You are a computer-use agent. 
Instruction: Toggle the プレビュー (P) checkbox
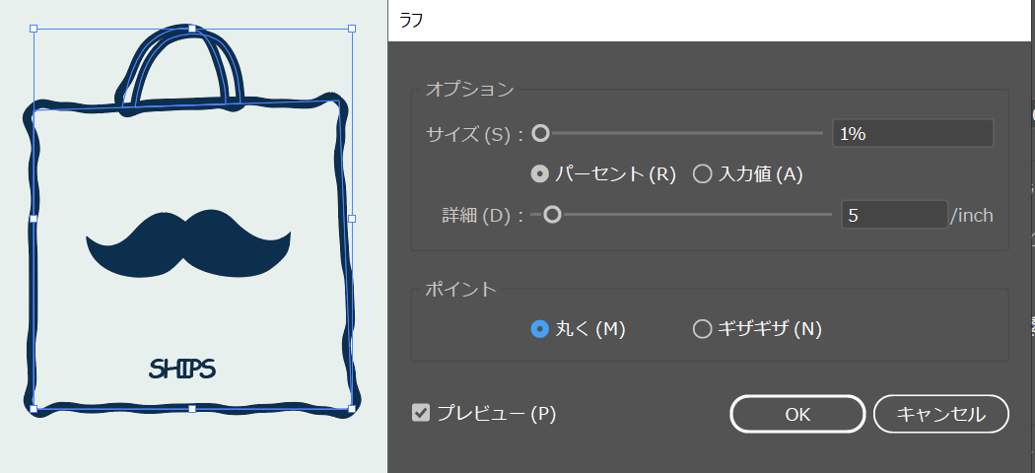pyautogui.click(x=421, y=414)
